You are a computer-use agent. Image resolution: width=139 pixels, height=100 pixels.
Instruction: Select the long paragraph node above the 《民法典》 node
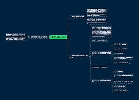[x=101, y=32]
